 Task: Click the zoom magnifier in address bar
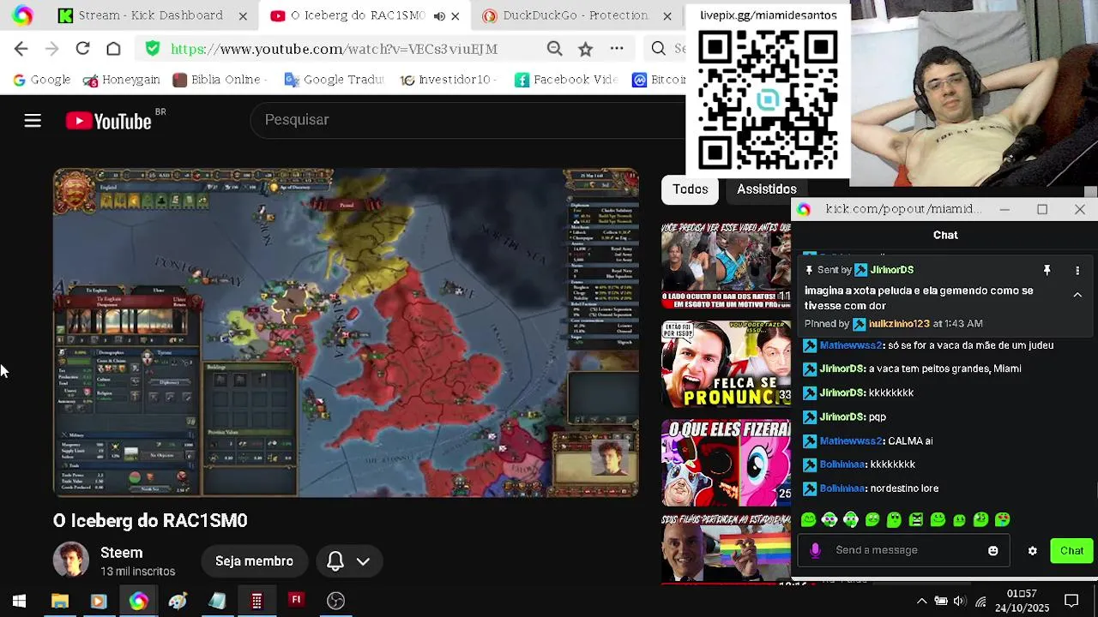555,49
